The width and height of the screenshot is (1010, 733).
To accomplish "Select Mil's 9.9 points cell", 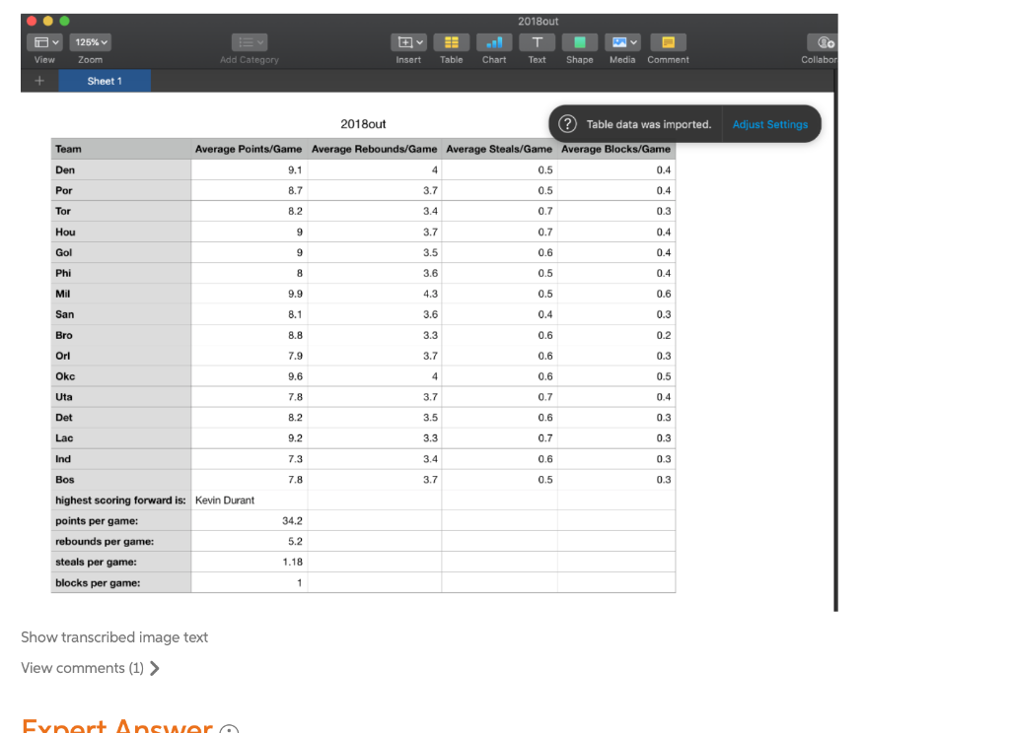I will pos(250,294).
